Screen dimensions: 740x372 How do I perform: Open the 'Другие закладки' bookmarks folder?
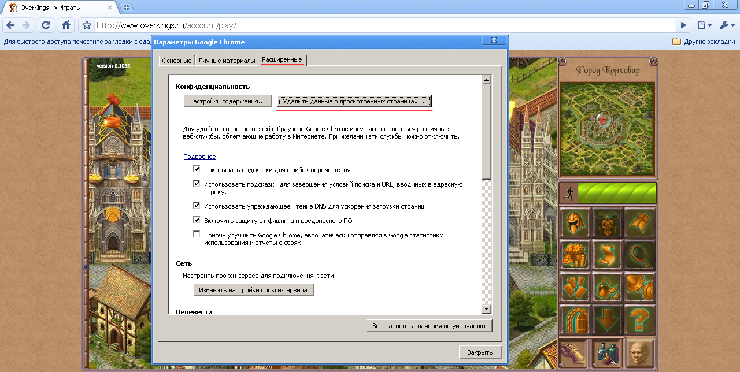pos(703,42)
